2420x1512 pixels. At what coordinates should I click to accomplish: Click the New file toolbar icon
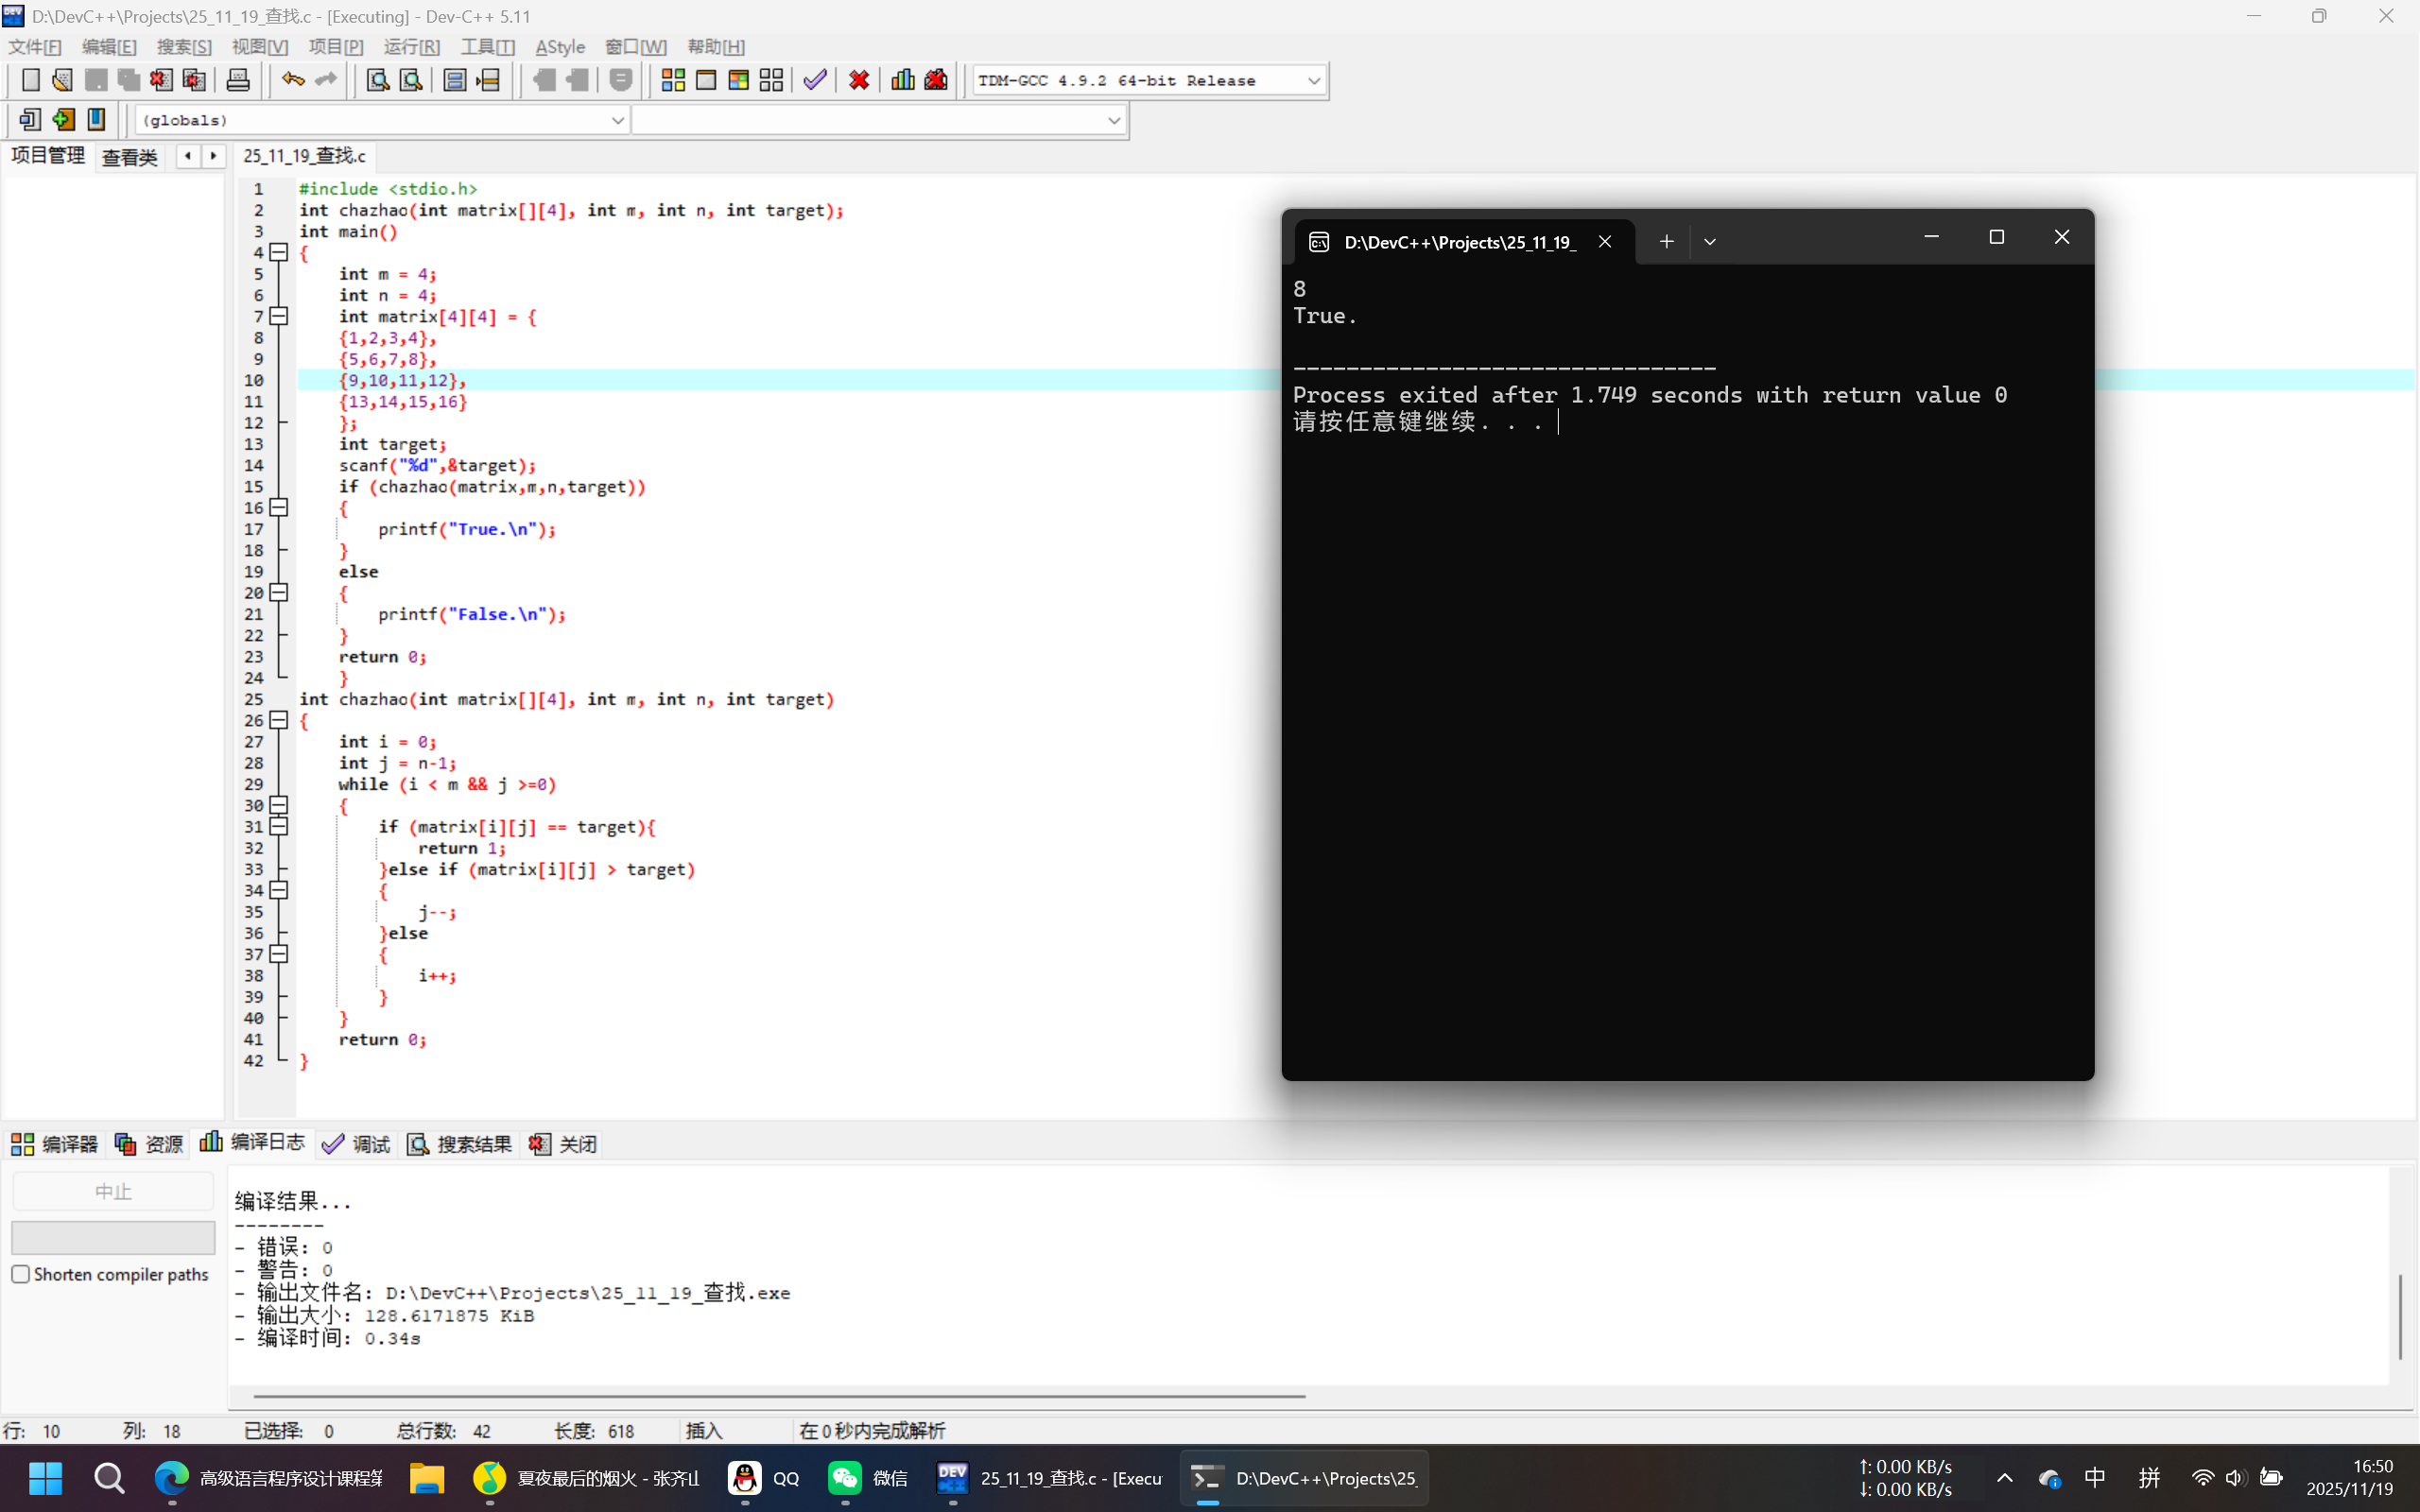pyautogui.click(x=30, y=80)
